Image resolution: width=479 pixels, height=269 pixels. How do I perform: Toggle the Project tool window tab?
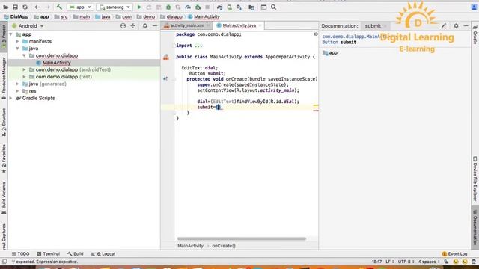point(4,37)
